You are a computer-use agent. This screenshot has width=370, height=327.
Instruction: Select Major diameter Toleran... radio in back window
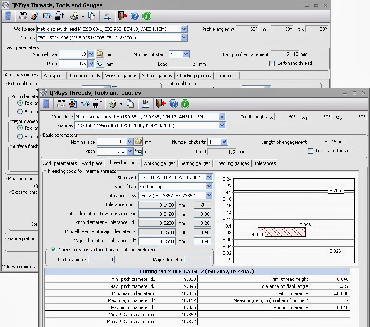[x=20, y=128]
